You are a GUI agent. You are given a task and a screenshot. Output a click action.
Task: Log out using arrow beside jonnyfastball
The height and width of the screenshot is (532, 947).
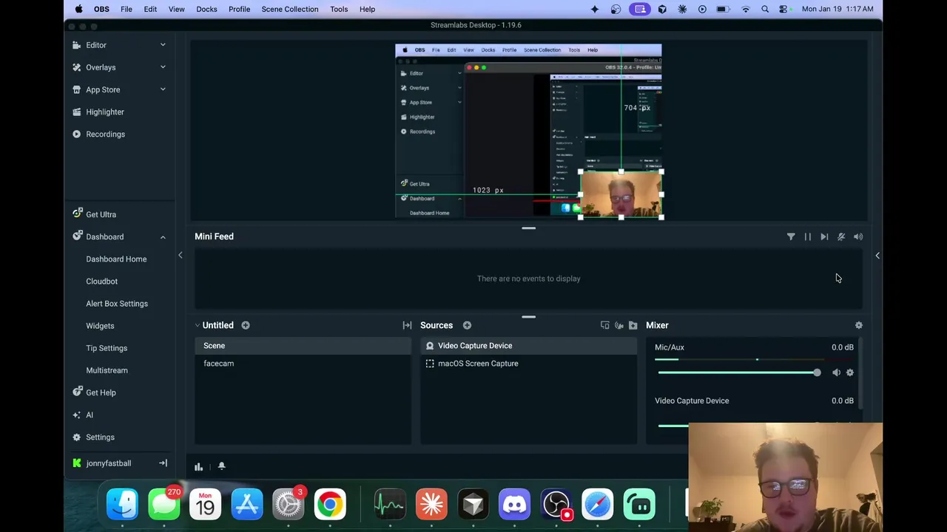(163, 463)
